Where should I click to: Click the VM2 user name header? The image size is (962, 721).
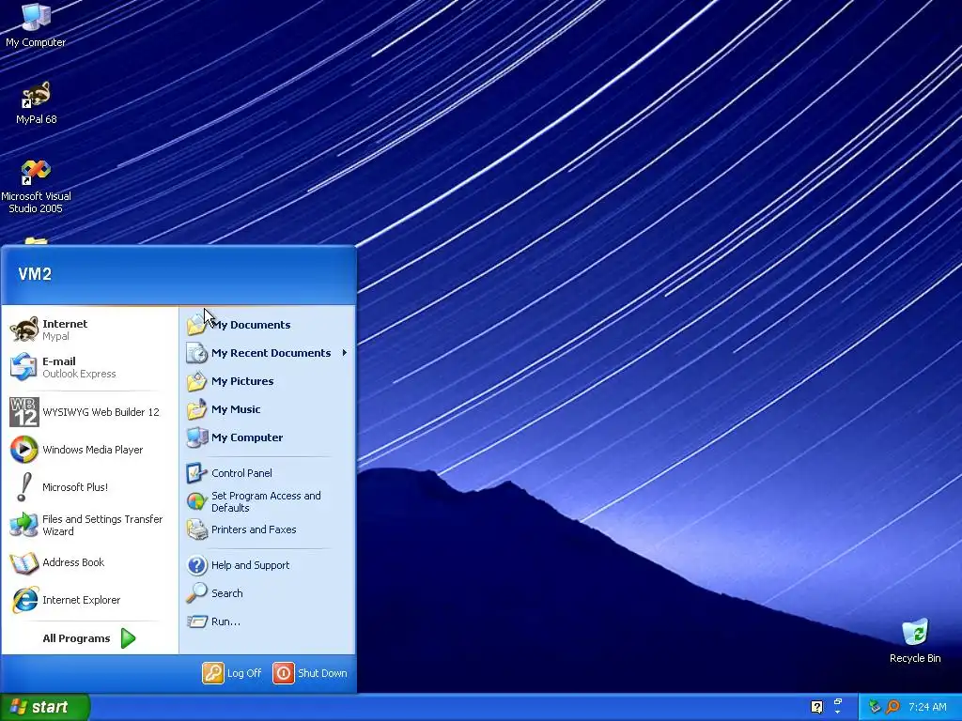click(x=35, y=274)
